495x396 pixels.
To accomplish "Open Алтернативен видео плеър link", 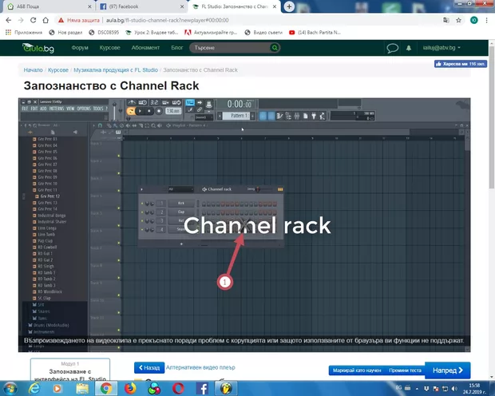I will 200,367.
